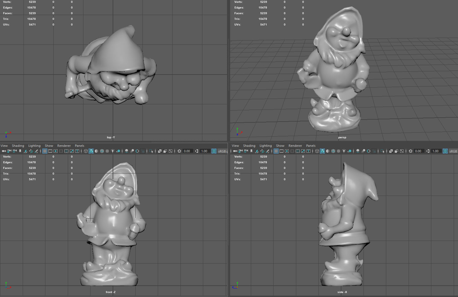Open Lighting menu in front -Z panel
The height and width of the screenshot is (297, 458).
[34, 146]
